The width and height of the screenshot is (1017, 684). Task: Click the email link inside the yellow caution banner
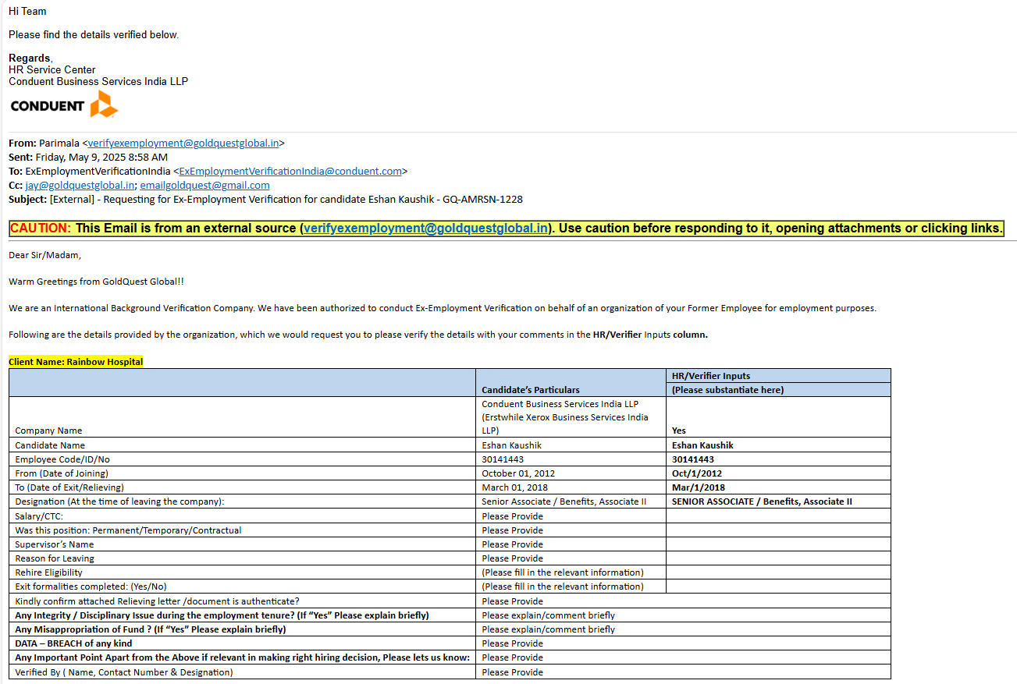(x=425, y=229)
